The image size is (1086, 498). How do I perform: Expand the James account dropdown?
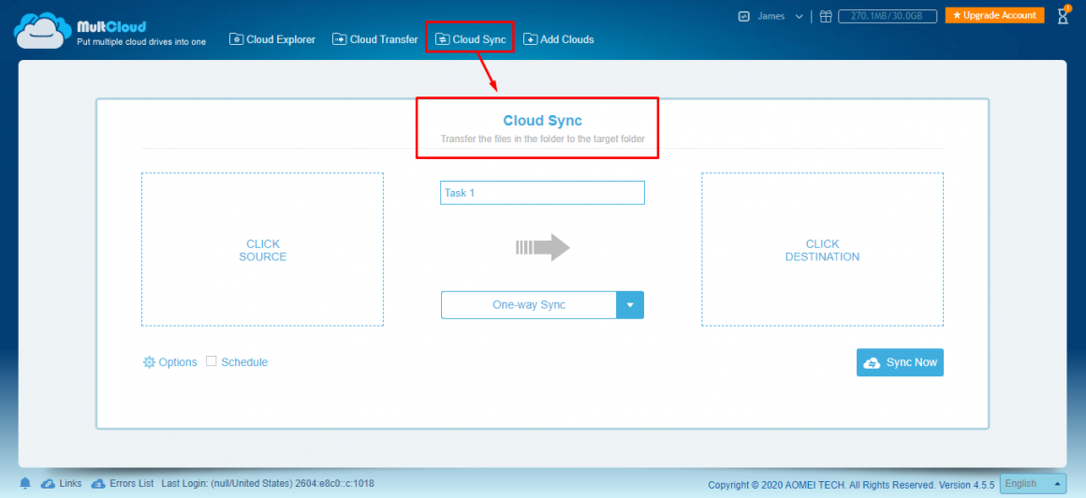point(799,16)
